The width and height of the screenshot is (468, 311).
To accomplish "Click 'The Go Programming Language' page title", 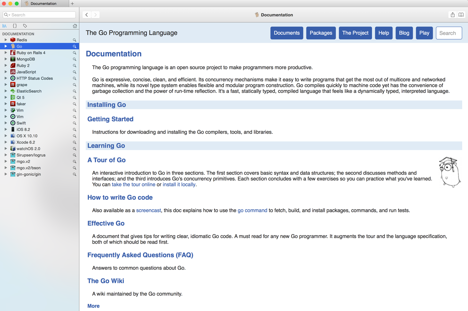I will pyautogui.click(x=131, y=33).
